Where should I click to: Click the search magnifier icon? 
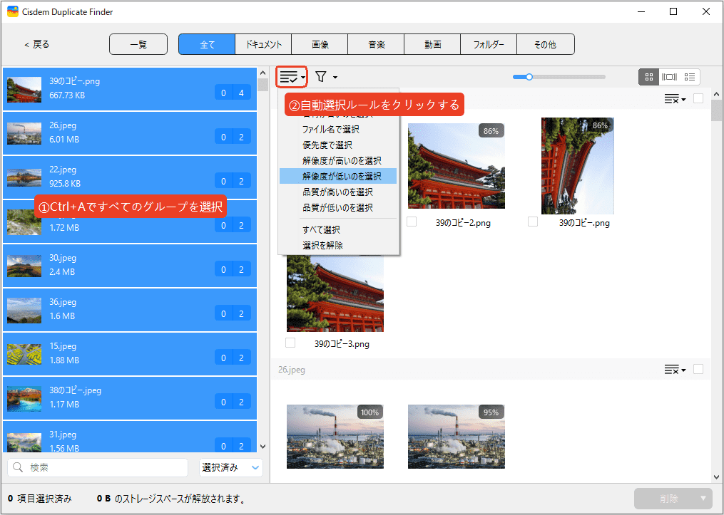click(19, 468)
